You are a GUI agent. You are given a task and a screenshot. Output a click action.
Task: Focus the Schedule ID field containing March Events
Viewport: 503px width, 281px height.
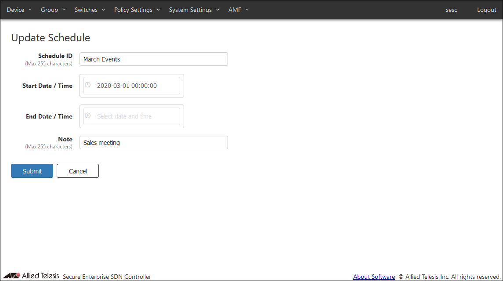[x=153, y=59]
